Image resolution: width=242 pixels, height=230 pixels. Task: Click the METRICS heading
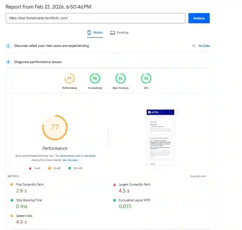click(x=13, y=176)
